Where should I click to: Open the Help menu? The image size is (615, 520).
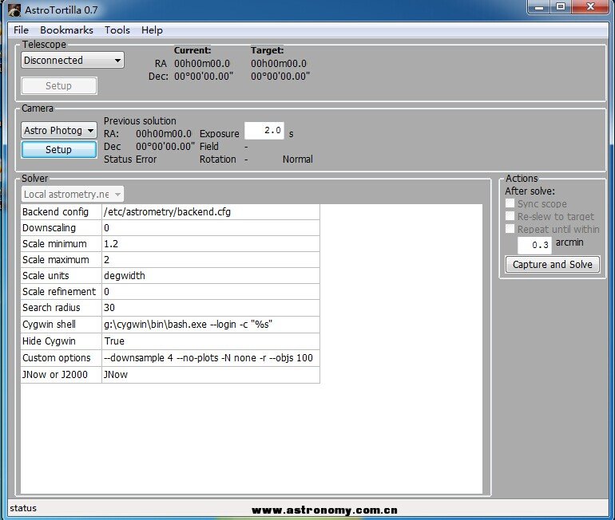click(153, 30)
